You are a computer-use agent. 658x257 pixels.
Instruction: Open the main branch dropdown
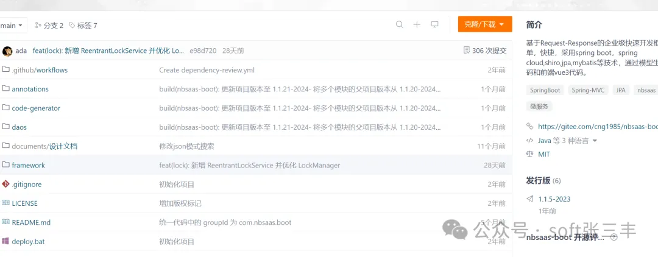point(13,26)
